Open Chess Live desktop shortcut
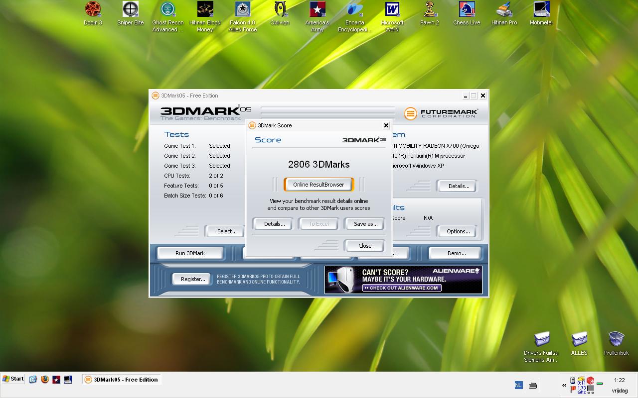Image resolution: width=638 pixels, height=398 pixels. coord(467,13)
